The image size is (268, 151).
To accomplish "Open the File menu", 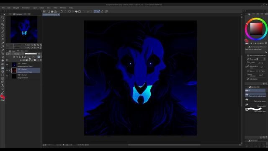I will tap(3, 8).
